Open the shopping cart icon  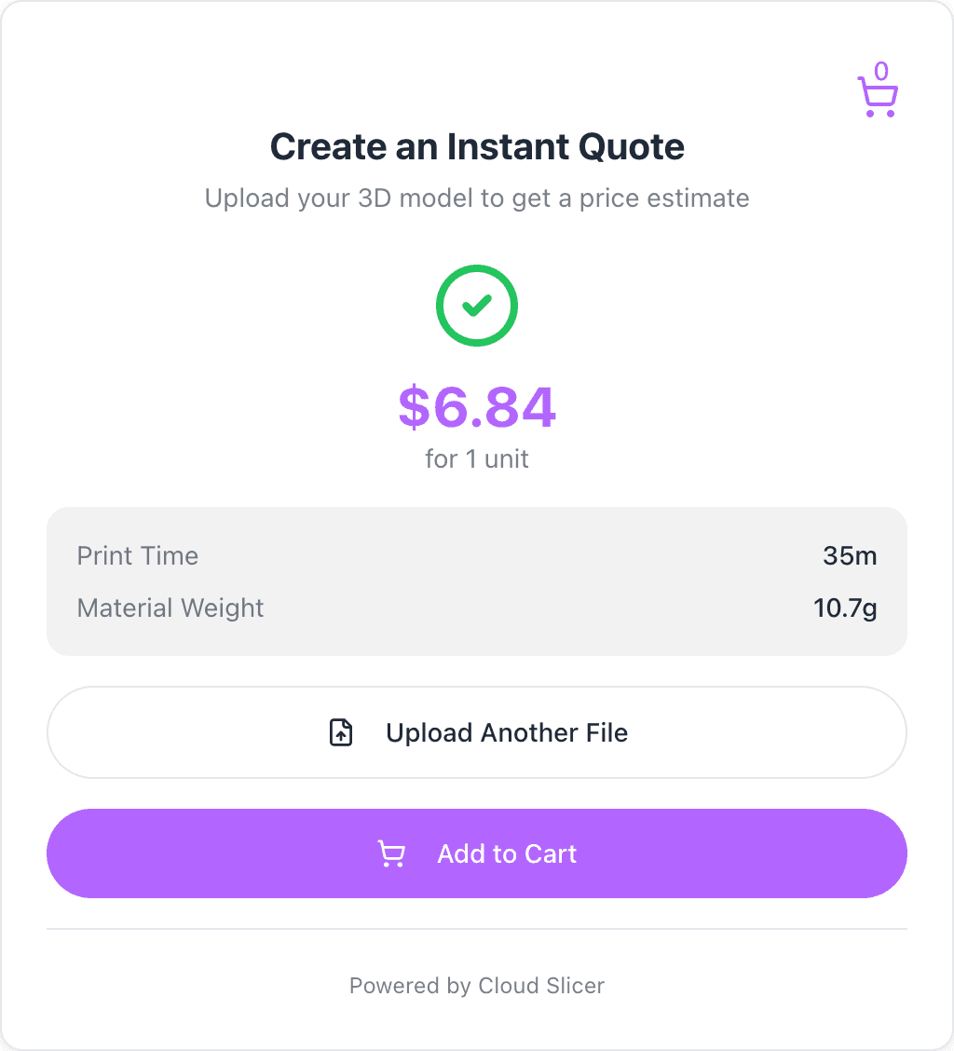(877, 97)
